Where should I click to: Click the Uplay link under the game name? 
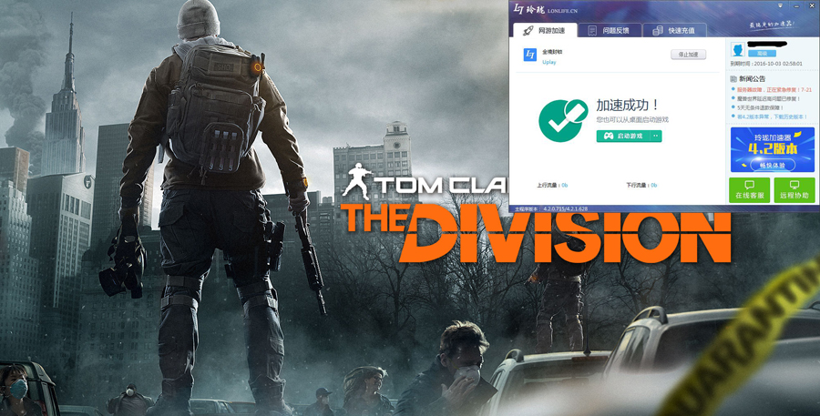point(548,63)
